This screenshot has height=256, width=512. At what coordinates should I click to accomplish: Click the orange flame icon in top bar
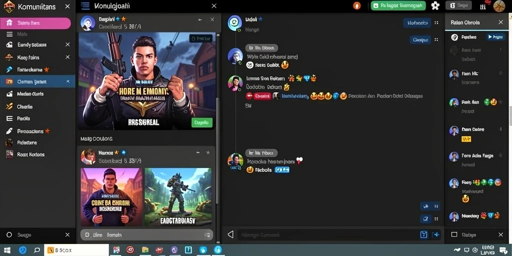pyautogui.click(x=357, y=6)
